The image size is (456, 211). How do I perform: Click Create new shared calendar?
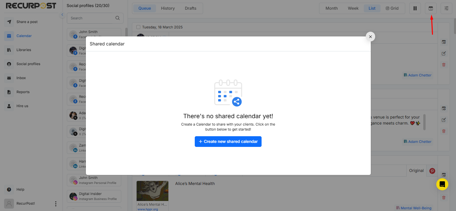228,141
